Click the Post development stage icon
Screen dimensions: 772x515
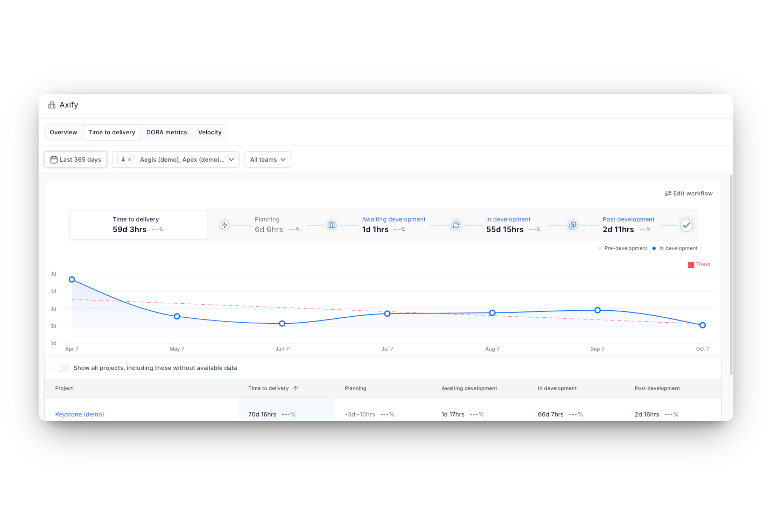(x=572, y=225)
